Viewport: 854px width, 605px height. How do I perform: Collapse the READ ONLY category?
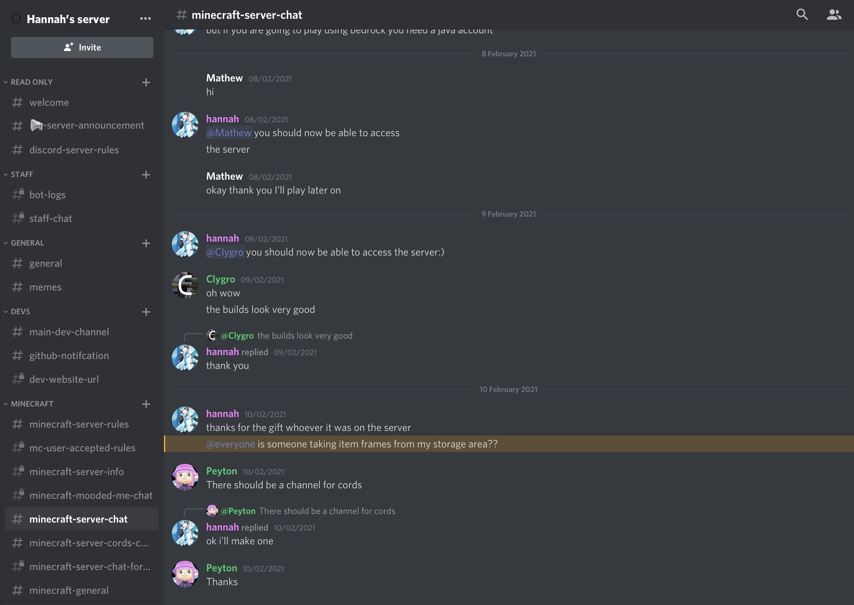(x=28, y=82)
